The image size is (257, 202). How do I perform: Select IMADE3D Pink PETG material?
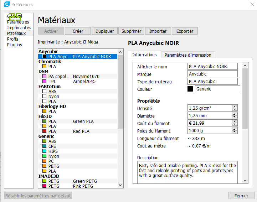click(78, 186)
